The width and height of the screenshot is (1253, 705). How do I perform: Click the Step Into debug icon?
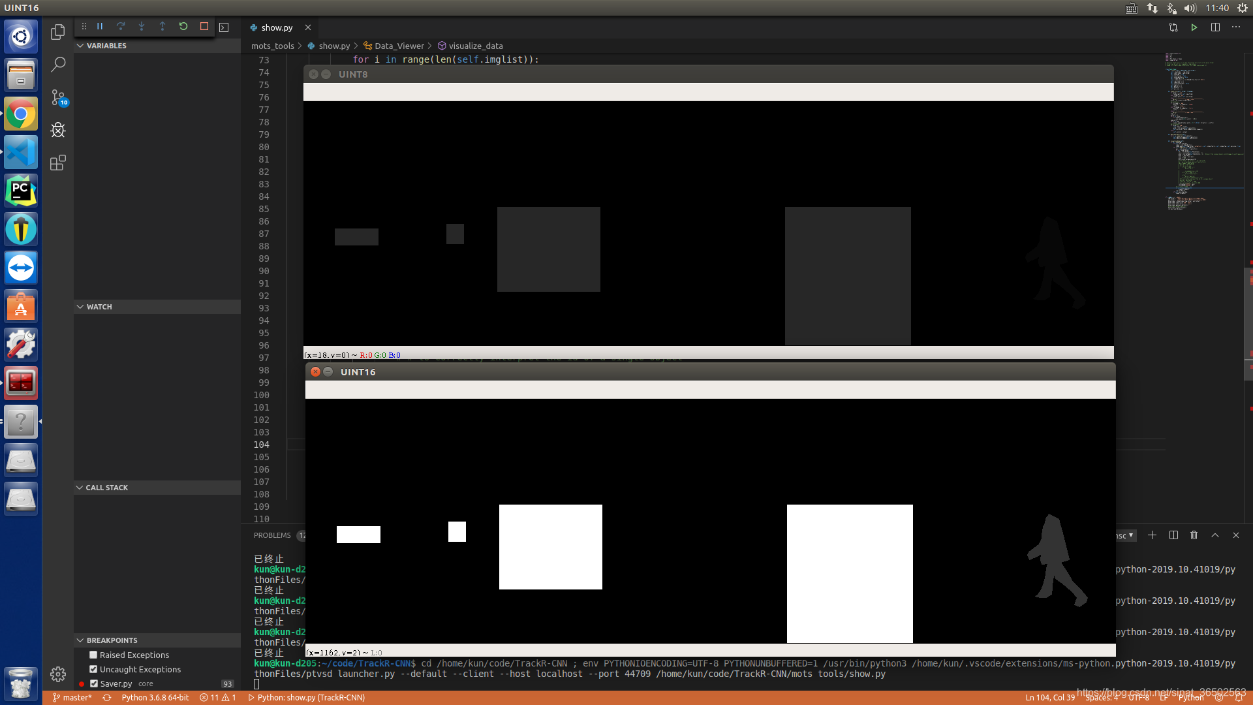(142, 27)
